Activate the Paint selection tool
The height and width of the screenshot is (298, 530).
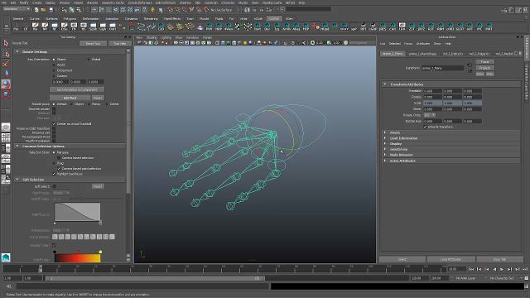click(x=6, y=64)
